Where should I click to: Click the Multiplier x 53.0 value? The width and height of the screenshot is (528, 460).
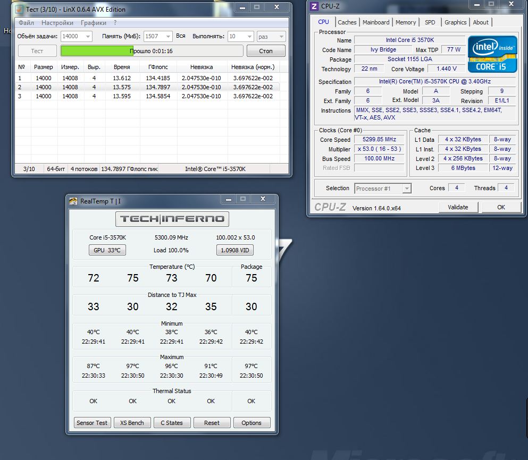pyautogui.click(x=379, y=149)
